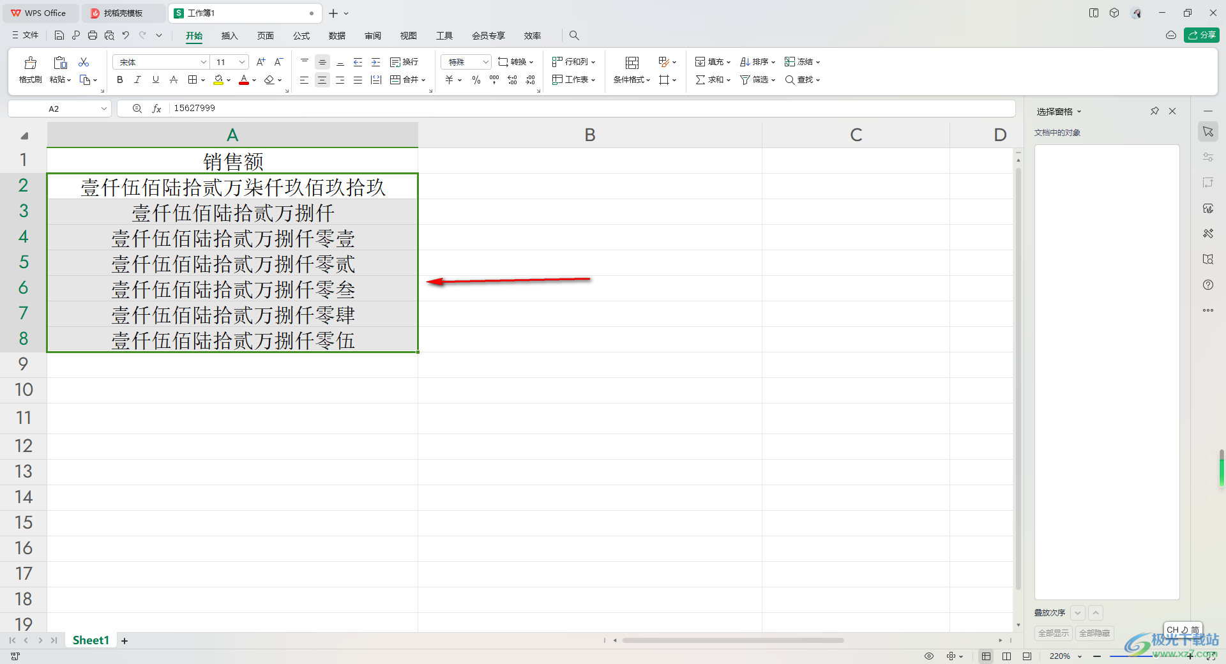1226x664 pixels.
Task: Click the fx insert function icon
Action: (156, 109)
